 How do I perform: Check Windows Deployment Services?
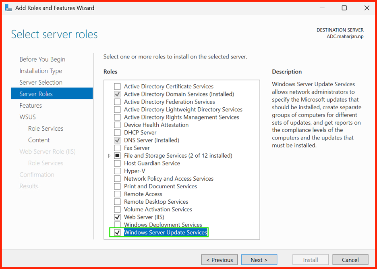coord(117,225)
